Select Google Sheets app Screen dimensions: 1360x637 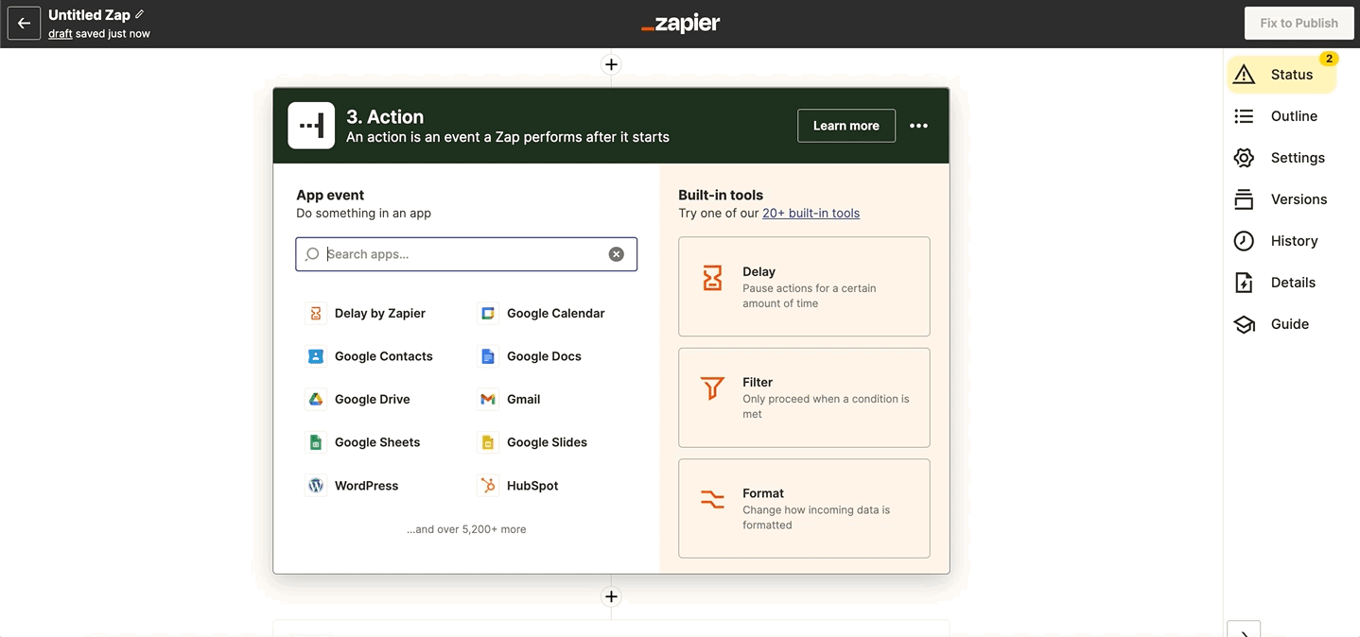click(364, 442)
